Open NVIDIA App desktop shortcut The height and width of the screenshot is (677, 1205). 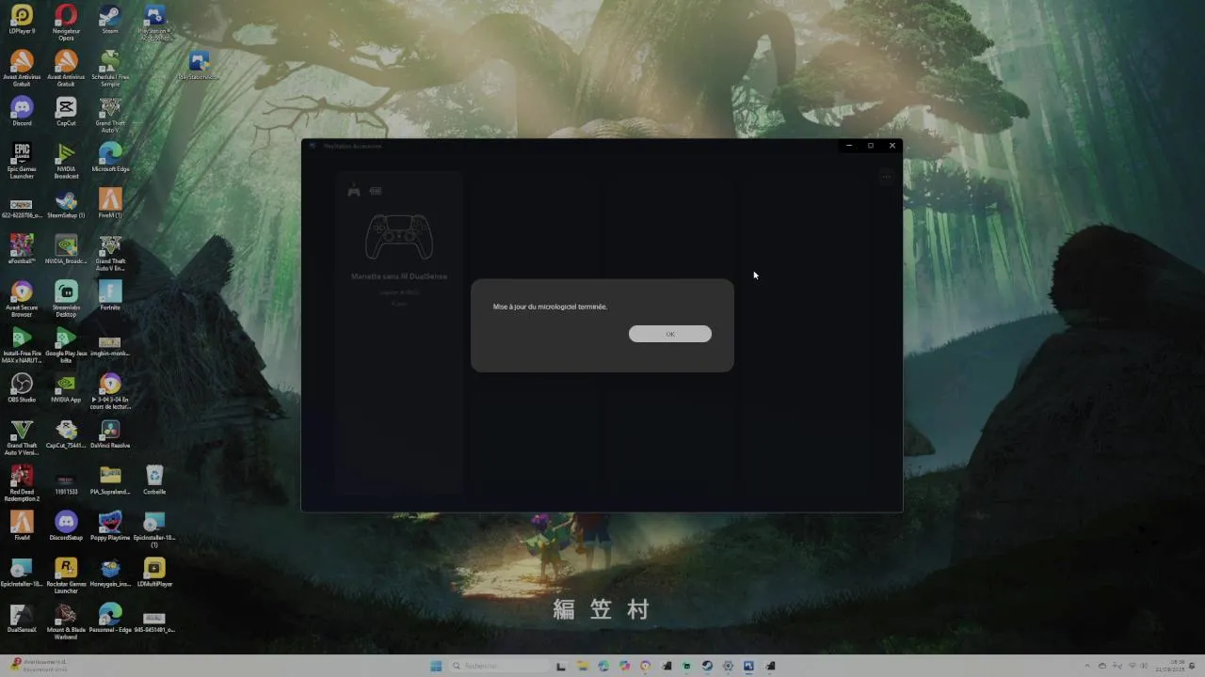(x=66, y=388)
